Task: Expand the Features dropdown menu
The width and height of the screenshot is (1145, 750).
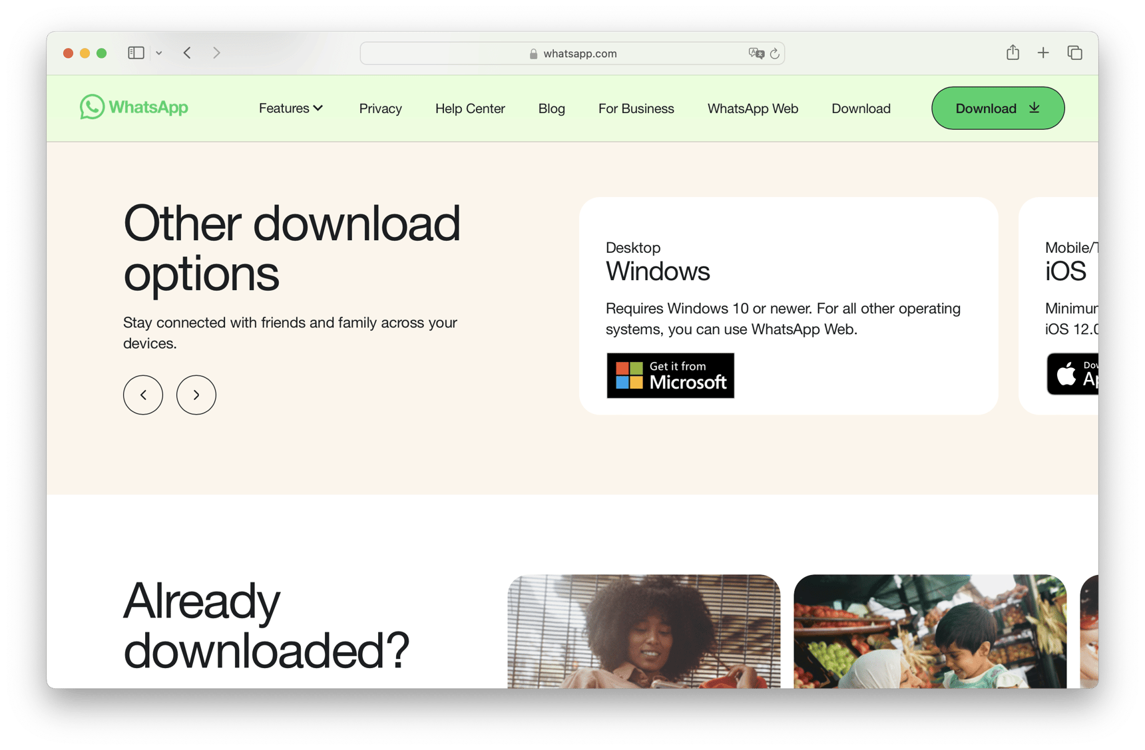Action: tap(290, 108)
